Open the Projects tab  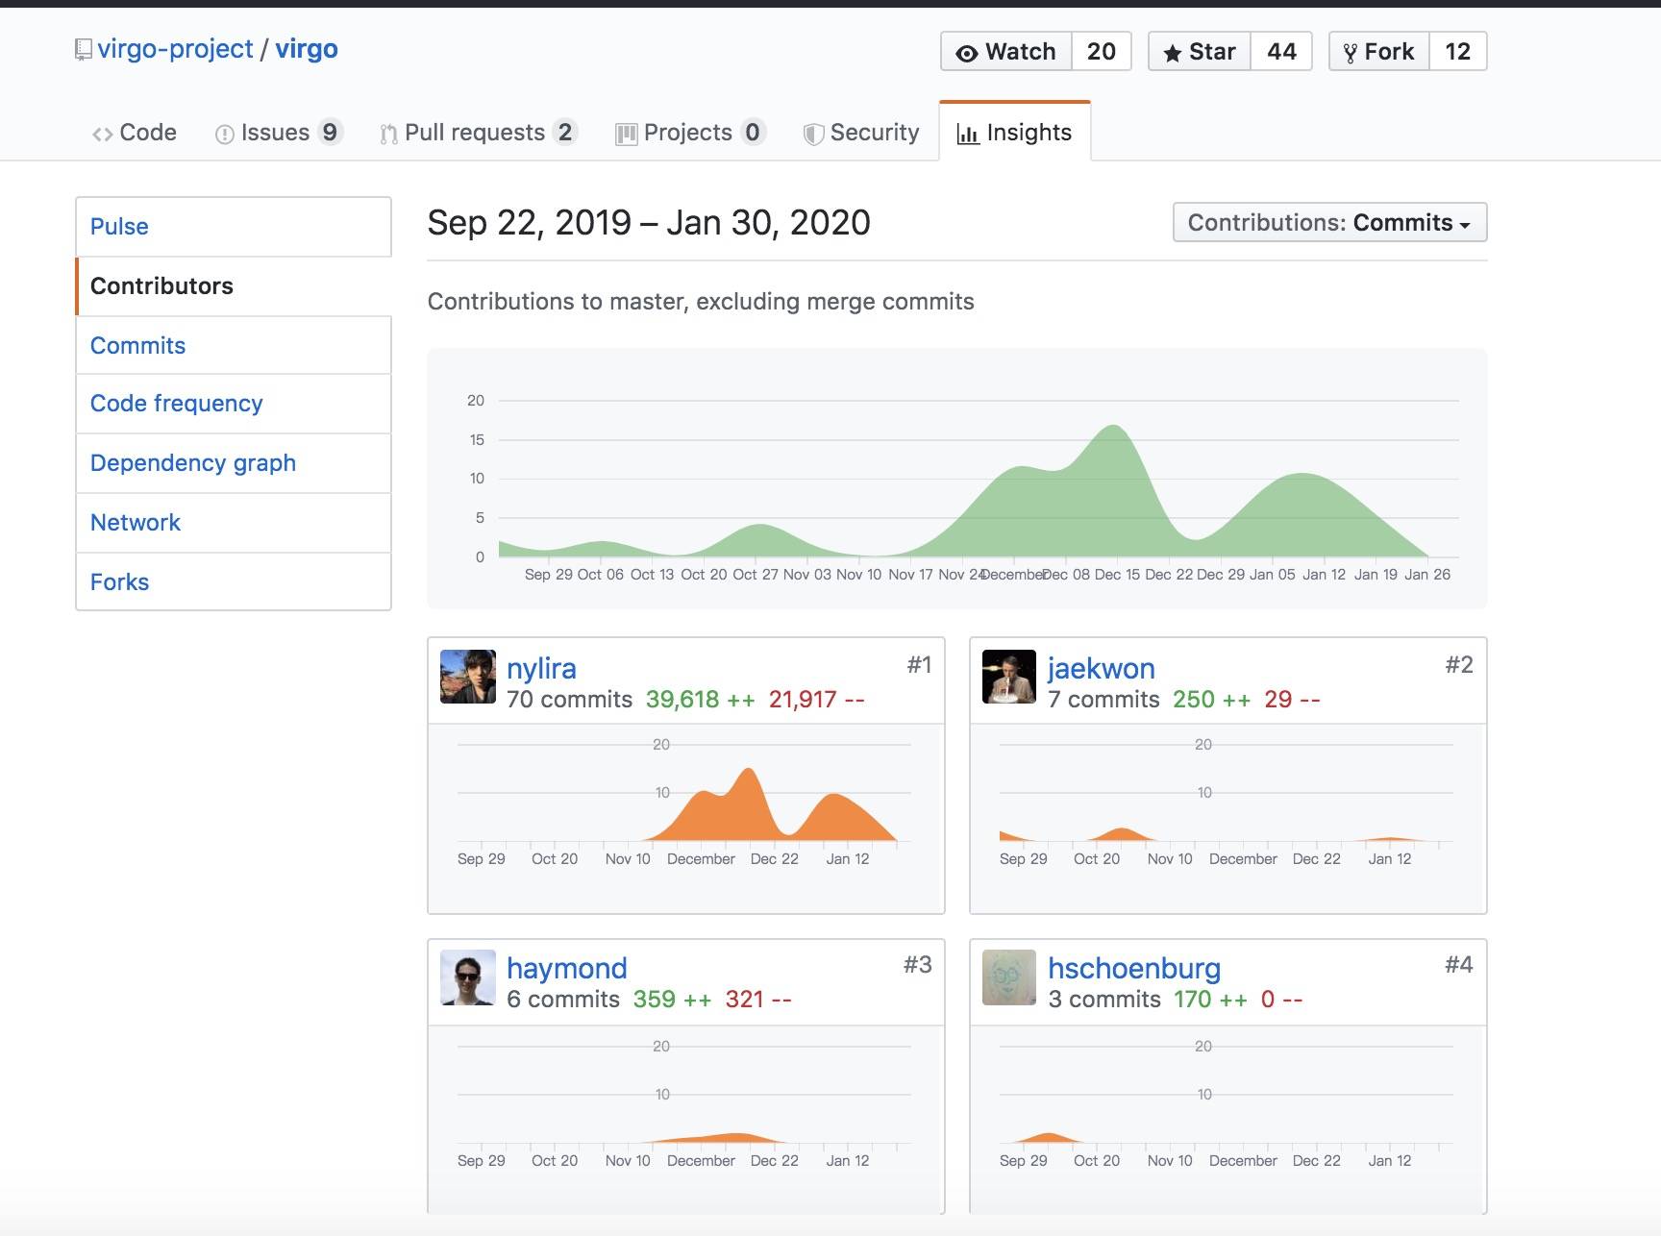[690, 133]
